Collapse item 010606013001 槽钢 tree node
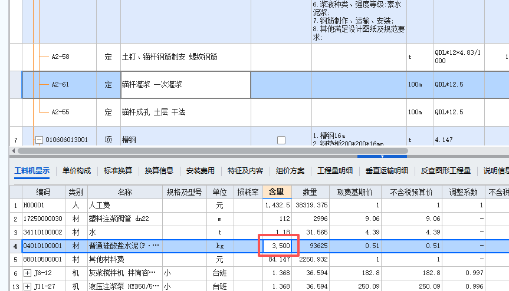509x291 pixels. 39,140
